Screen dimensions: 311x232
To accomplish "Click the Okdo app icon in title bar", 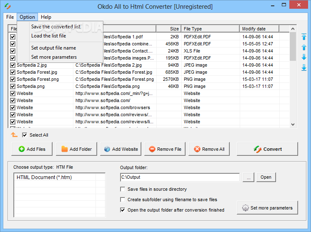I will pos(8,6).
